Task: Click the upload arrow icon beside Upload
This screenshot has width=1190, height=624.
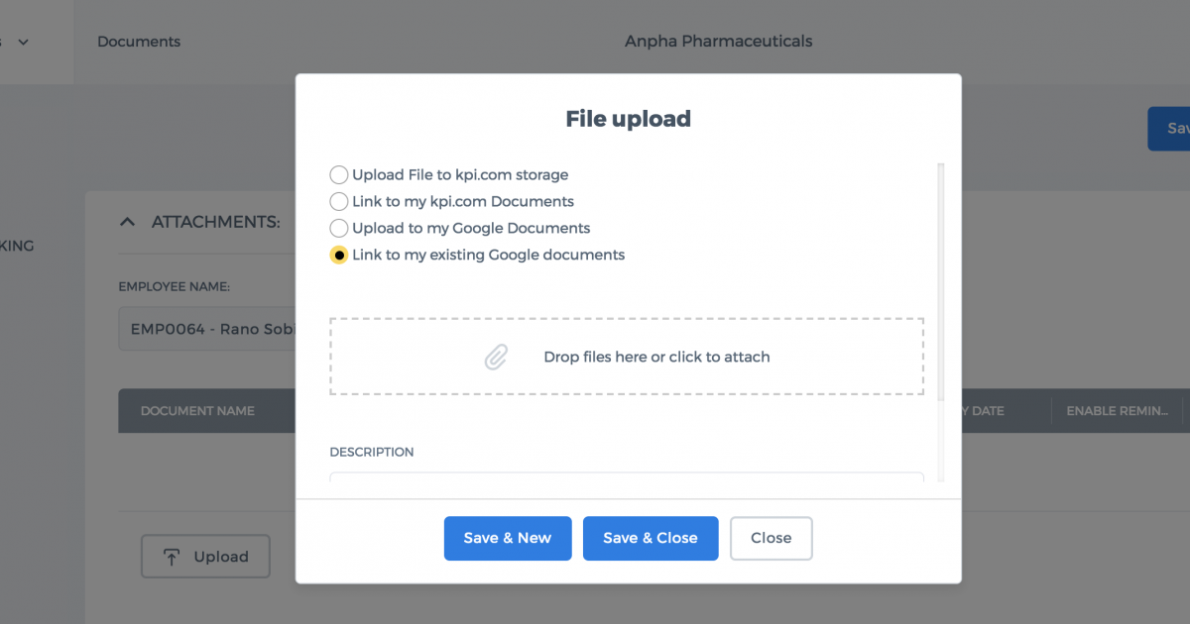Action: point(172,558)
